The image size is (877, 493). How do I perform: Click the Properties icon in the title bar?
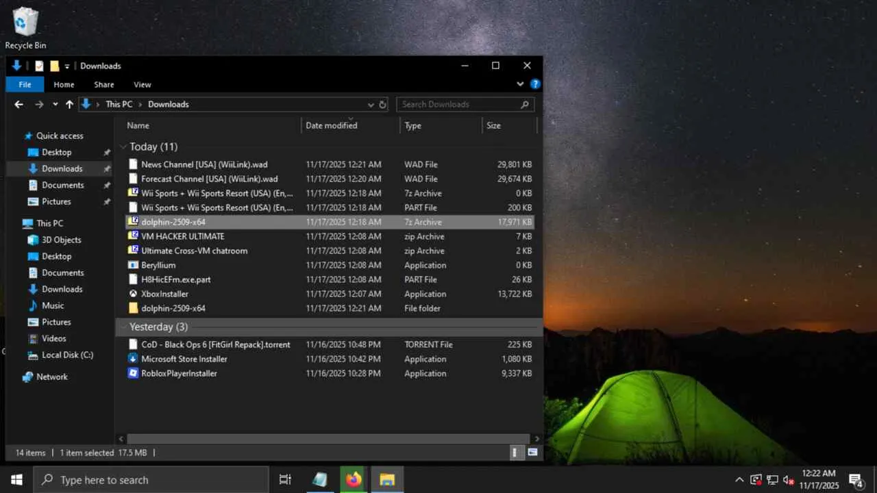click(39, 66)
